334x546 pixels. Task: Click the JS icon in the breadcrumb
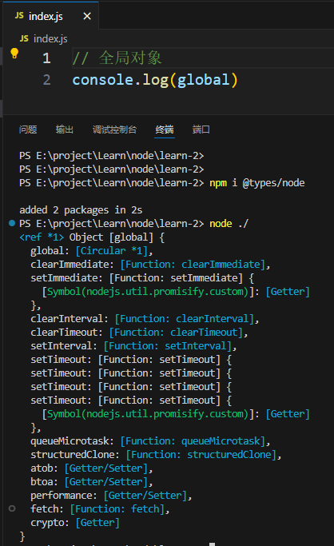click(x=24, y=38)
